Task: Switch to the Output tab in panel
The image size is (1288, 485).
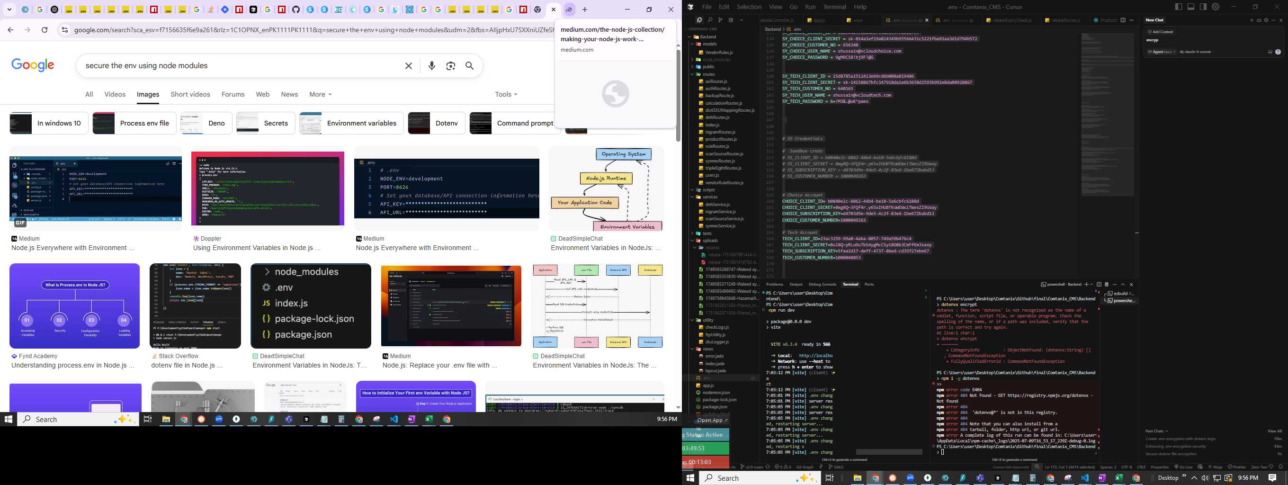Action: coord(796,284)
